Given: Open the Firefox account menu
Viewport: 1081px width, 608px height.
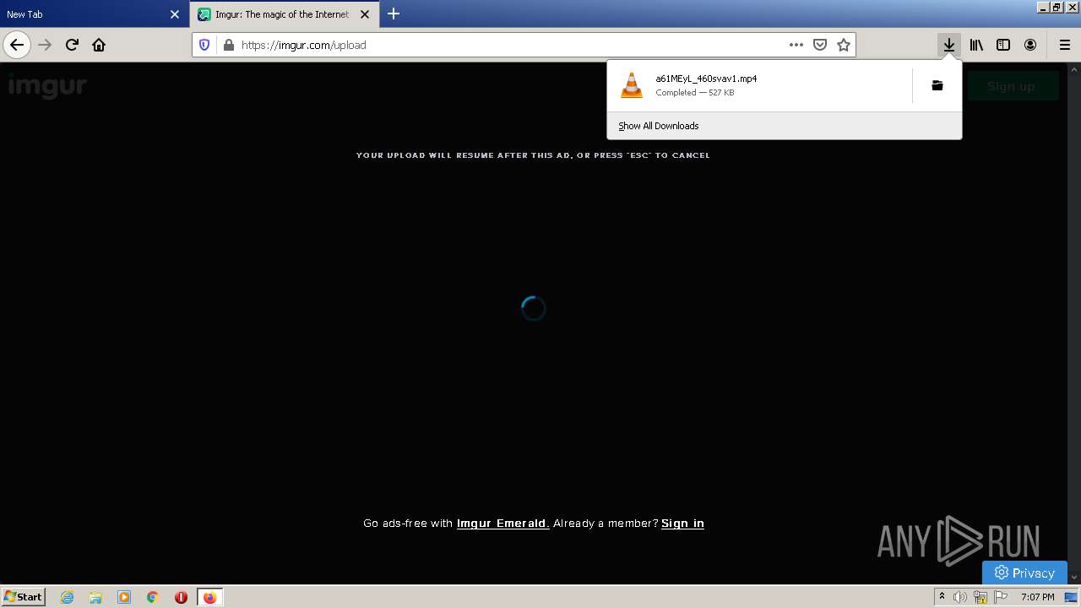Looking at the screenshot, I should pyautogui.click(x=1030, y=45).
